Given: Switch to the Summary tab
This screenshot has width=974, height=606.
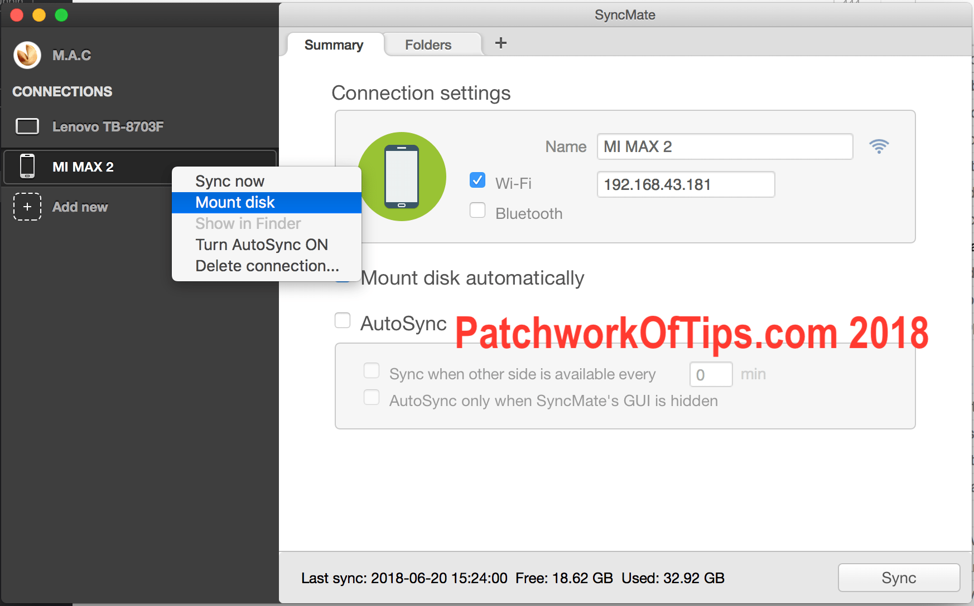Looking at the screenshot, I should (334, 45).
